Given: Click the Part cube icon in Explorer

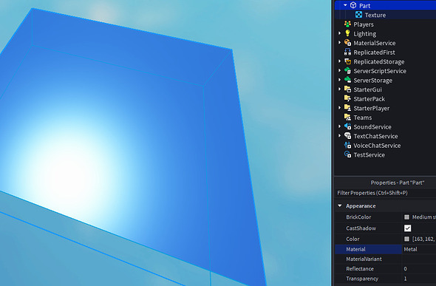Looking at the screenshot, I should (353, 5).
